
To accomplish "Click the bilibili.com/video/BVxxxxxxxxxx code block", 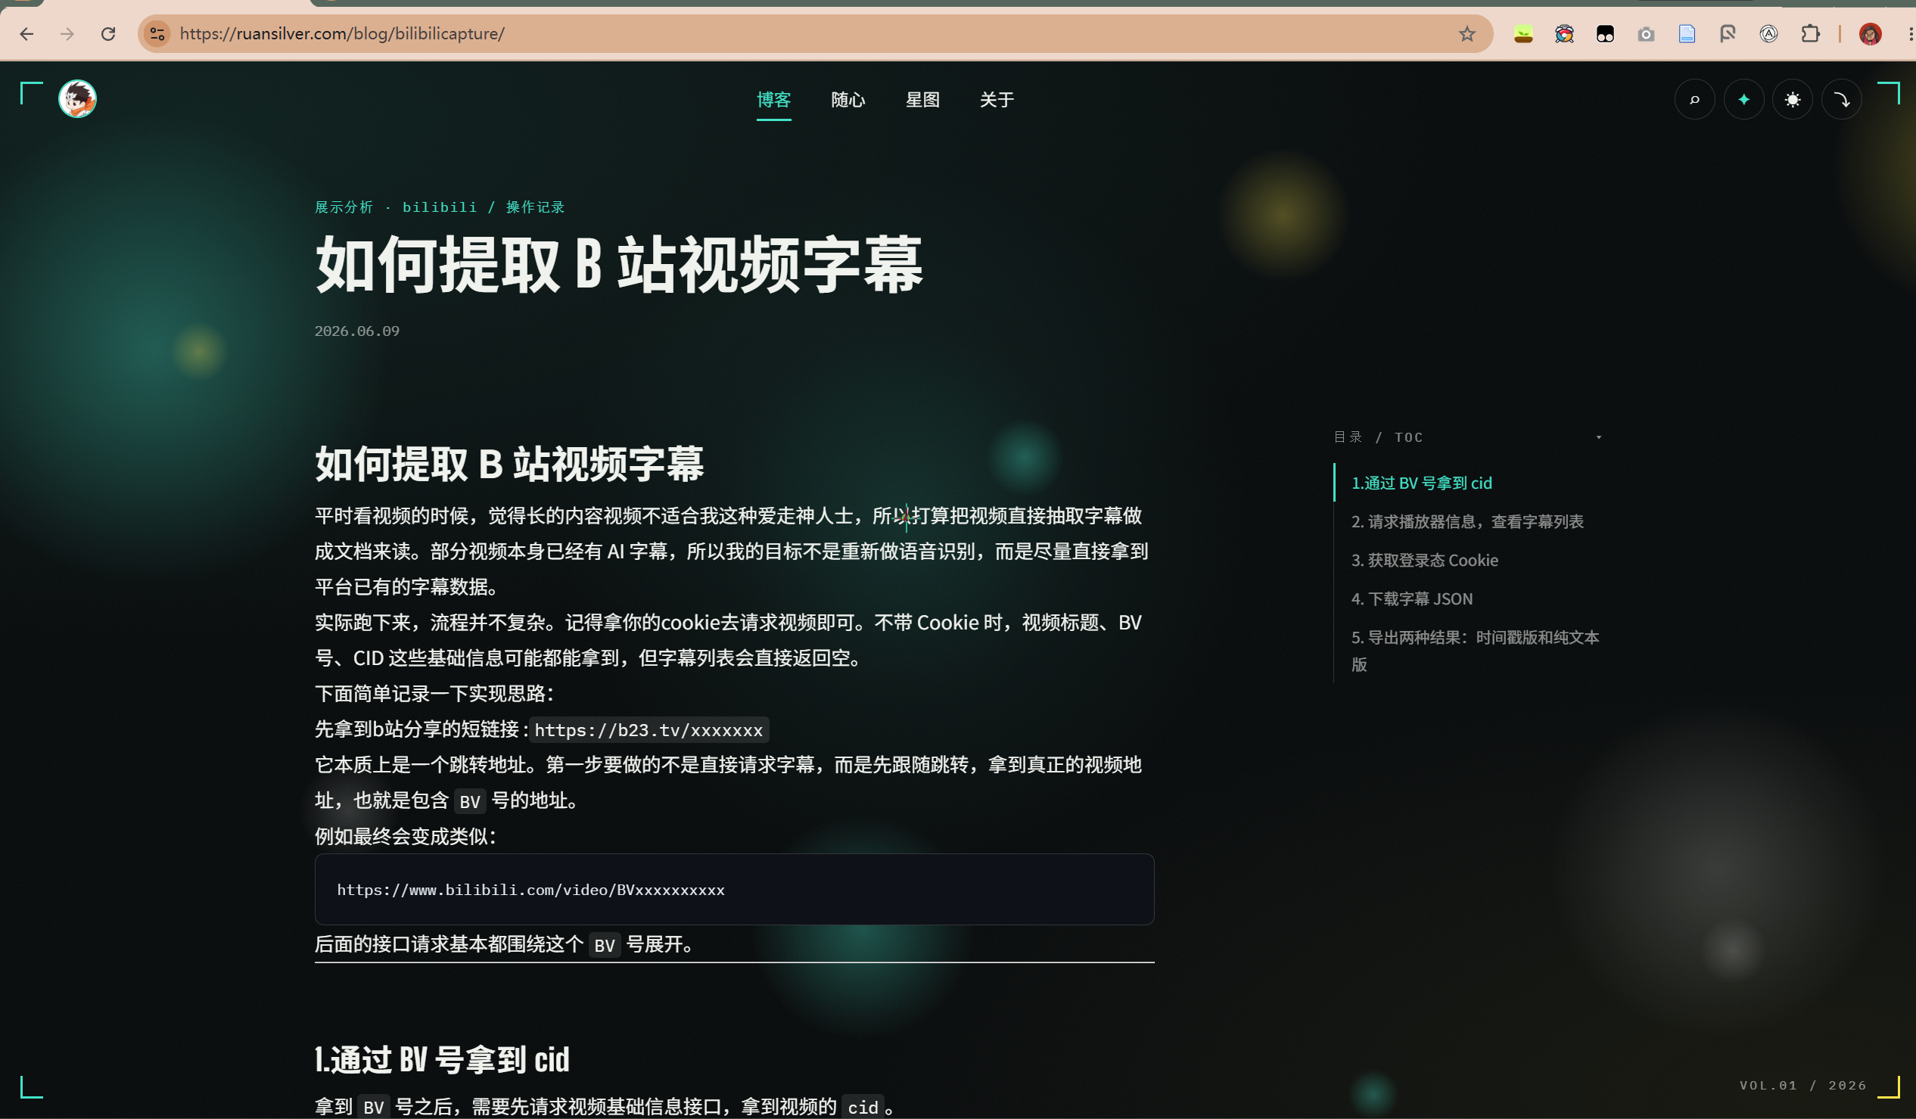I will 735,890.
